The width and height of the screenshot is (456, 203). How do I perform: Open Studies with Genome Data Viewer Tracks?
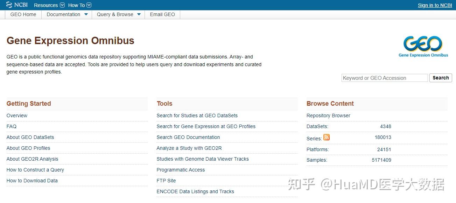203,159
